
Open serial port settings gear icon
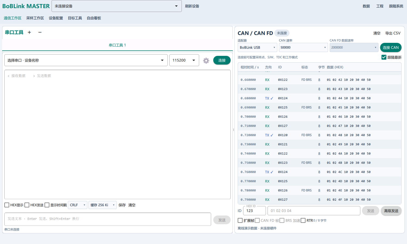tap(206, 60)
